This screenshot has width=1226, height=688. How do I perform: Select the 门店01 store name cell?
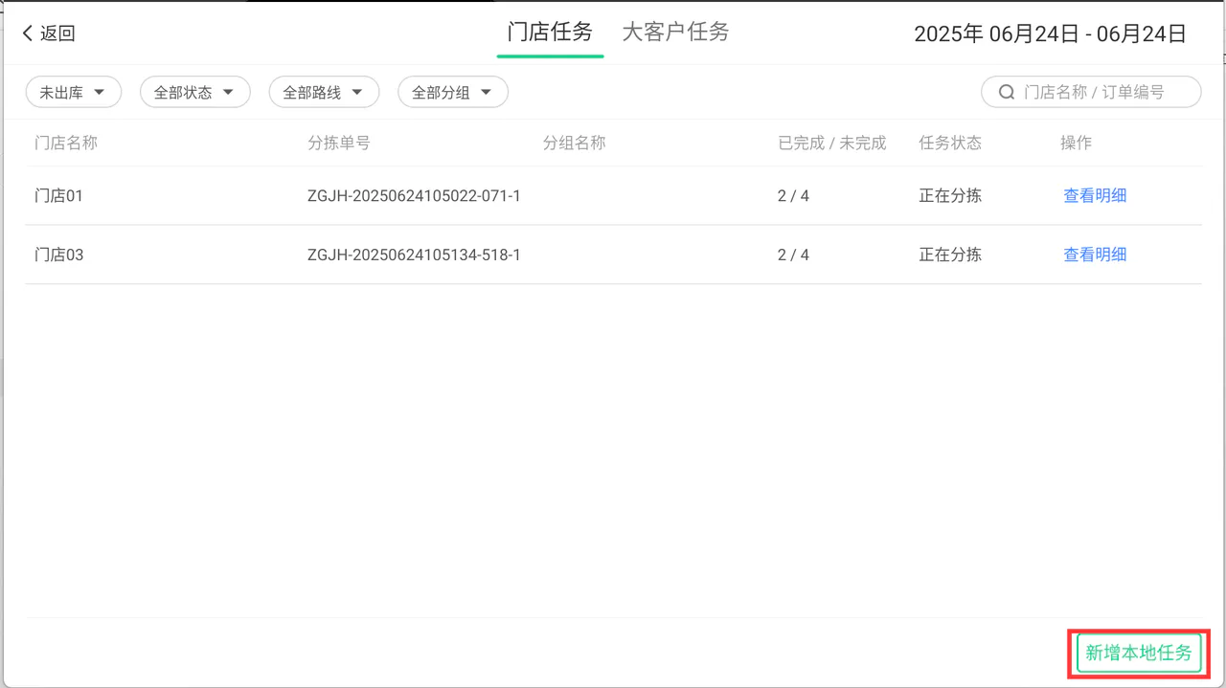(59, 195)
